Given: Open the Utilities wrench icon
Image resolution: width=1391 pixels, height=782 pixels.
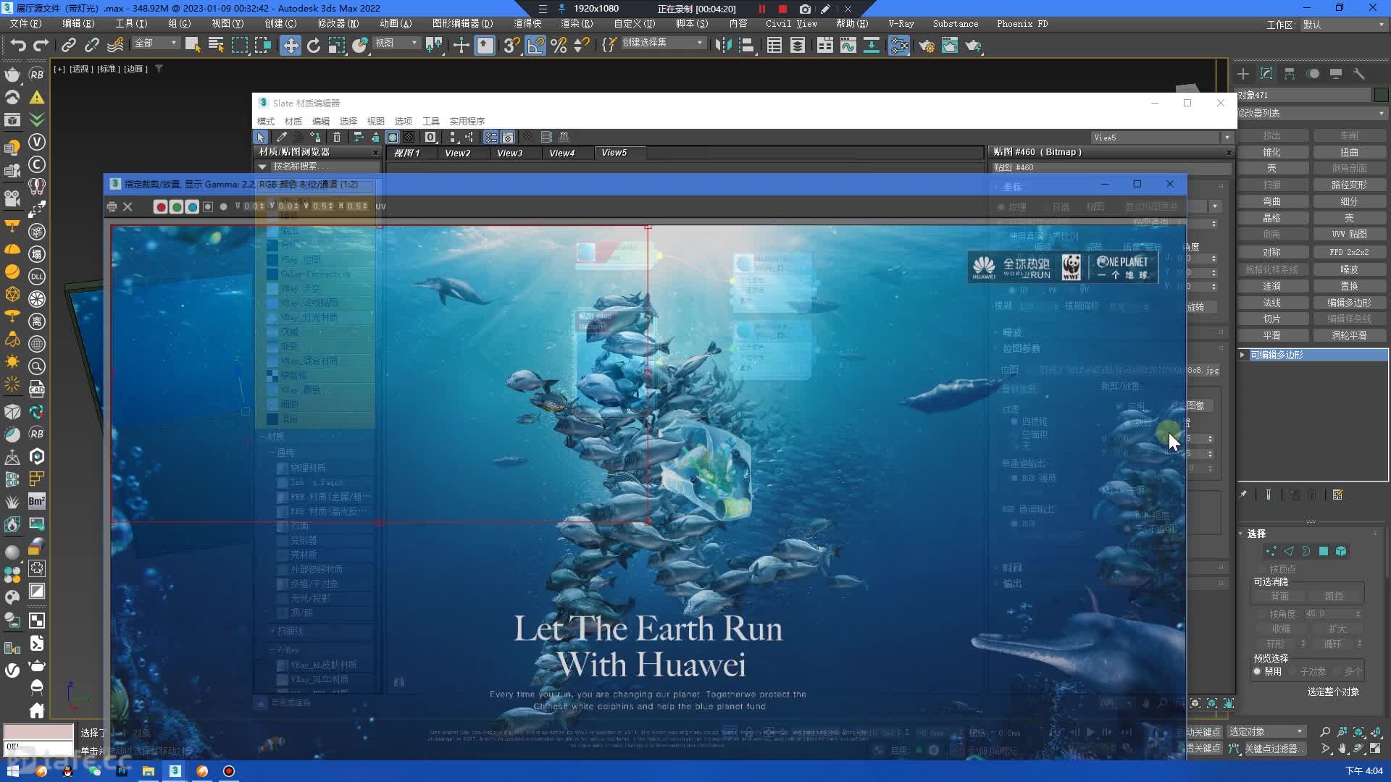Looking at the screenshot, I should (1359, 73).
